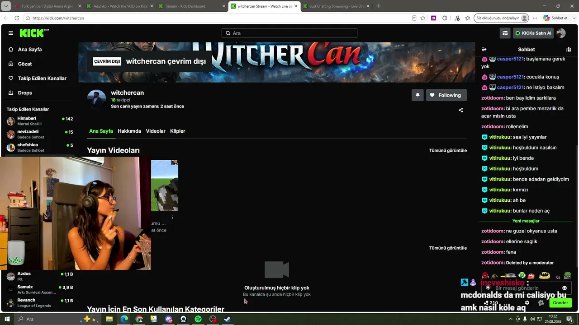579x325 pixels.
Task: Open a new browser tab
Action: point(379,6)
